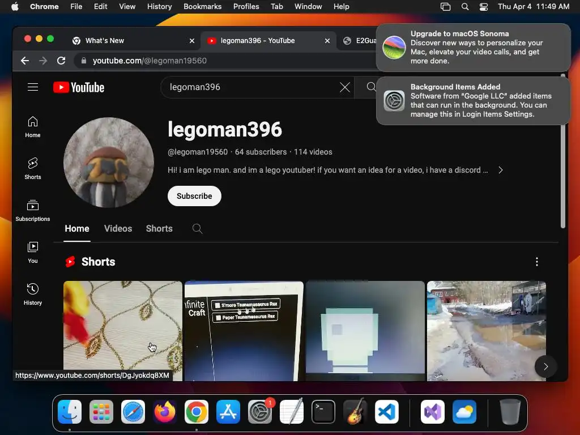Click the Background Items Added notification
This screenshot has height=435, width=580.
(474, 101)
